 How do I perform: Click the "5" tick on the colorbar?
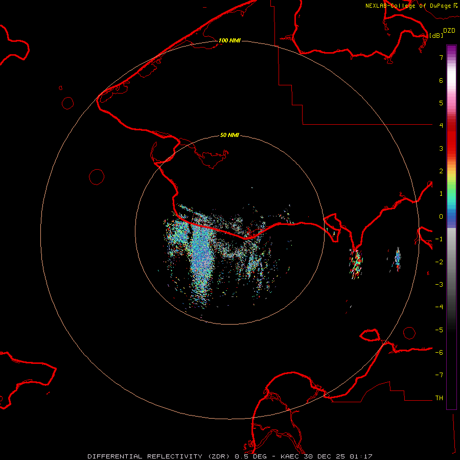click(441, 103)
